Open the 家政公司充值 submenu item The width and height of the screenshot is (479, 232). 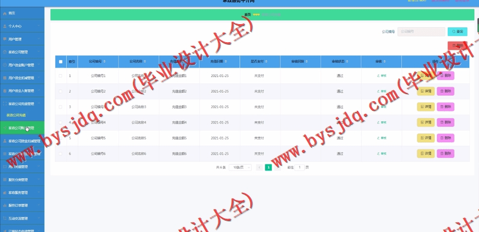(x=22, y=115)
